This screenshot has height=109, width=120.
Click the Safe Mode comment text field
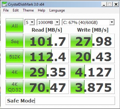(60, 101)
